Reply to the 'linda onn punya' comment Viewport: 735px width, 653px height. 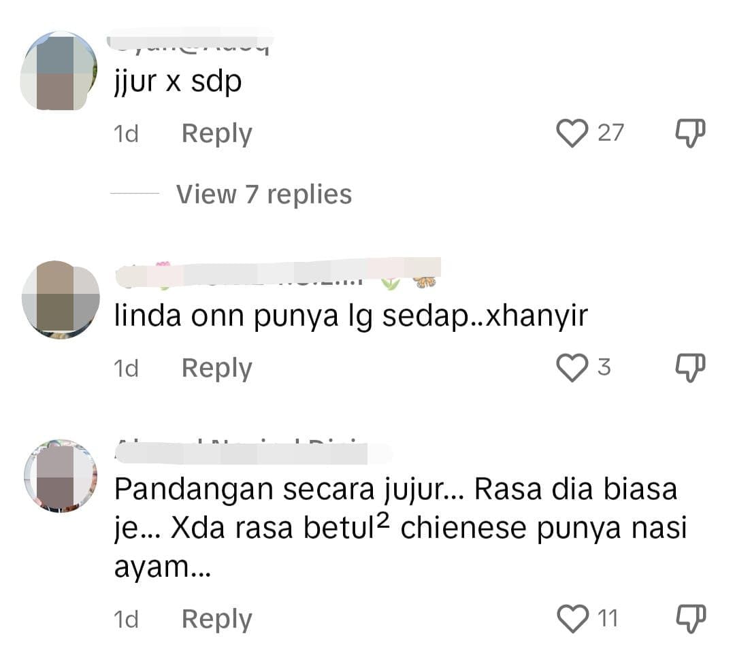click(x=216, y=368)
